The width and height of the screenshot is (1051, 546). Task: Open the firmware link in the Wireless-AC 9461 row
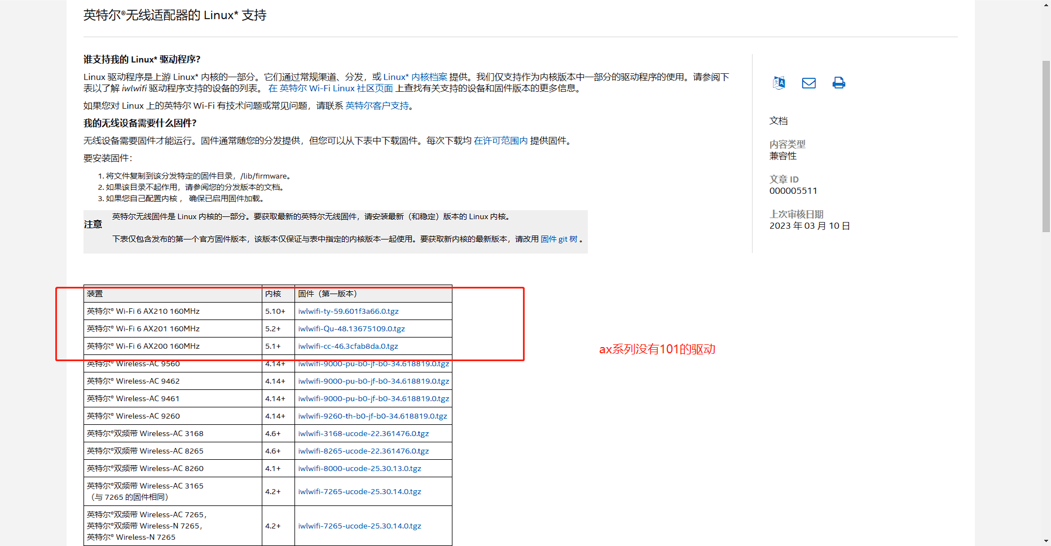click(x=373, y=398)
